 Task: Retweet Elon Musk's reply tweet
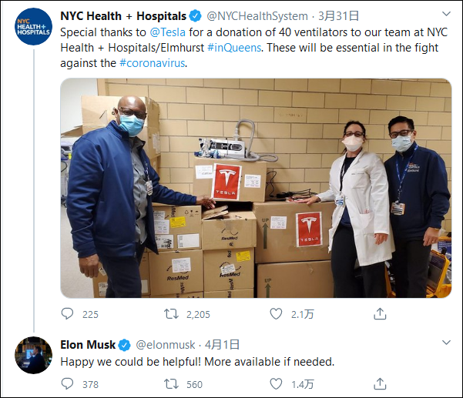coord(171,384)
